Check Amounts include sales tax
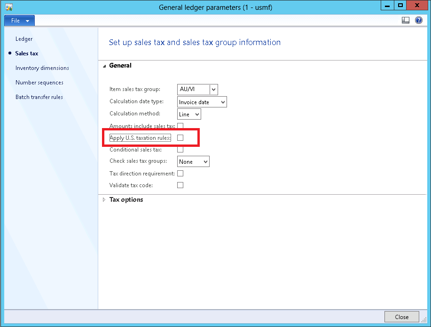This screenshot has height=327, width=431. click(180, 126)
